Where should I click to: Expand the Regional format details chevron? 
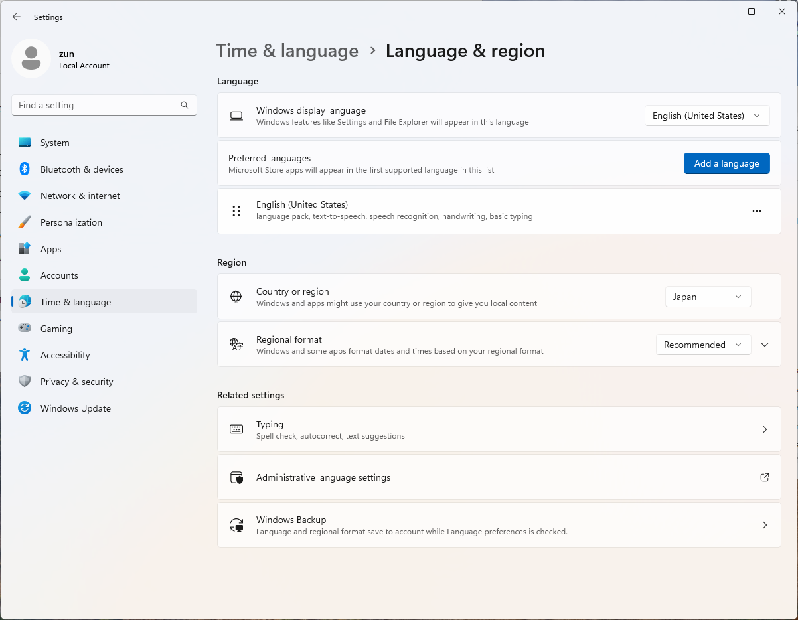click(x=765, y=345)
